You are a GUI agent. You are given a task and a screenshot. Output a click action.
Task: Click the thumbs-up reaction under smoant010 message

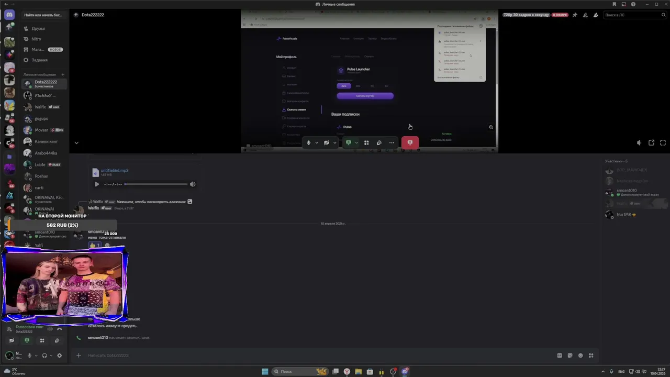pos(95,245)
